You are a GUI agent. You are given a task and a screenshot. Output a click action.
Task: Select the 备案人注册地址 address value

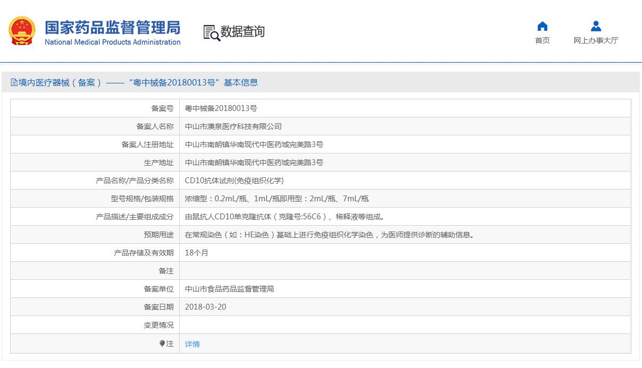click(254, 144)
